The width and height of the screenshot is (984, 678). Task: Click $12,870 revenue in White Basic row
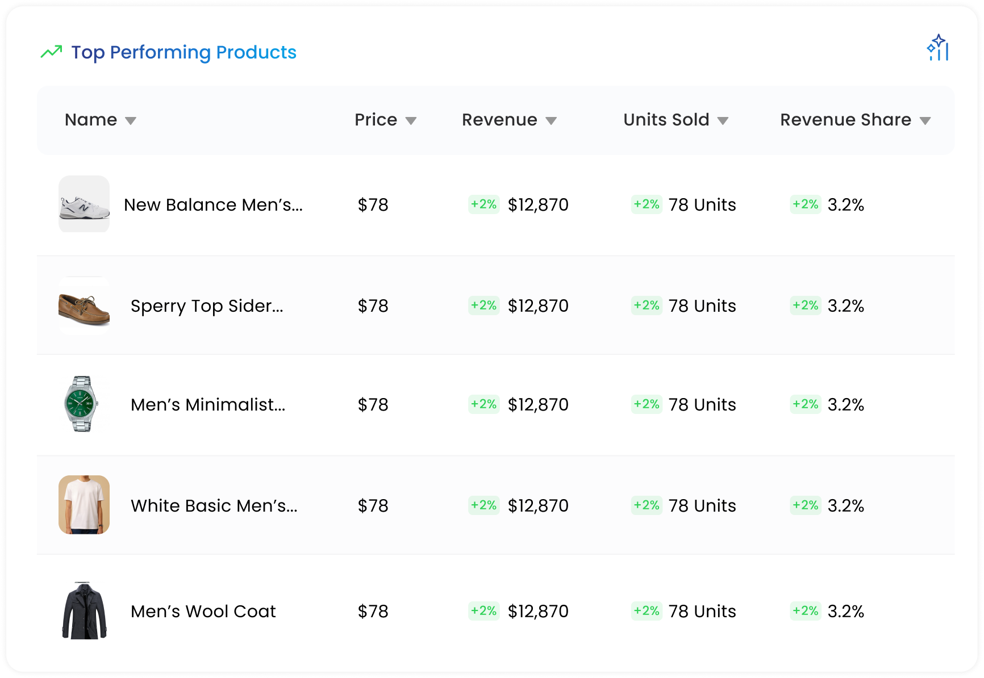[x=538, y=505]
